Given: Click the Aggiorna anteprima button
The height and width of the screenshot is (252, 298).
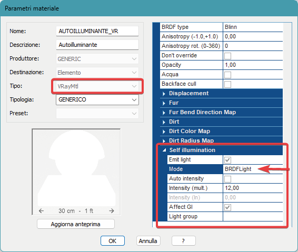Looking at the screenshot, I should [76, 224].
